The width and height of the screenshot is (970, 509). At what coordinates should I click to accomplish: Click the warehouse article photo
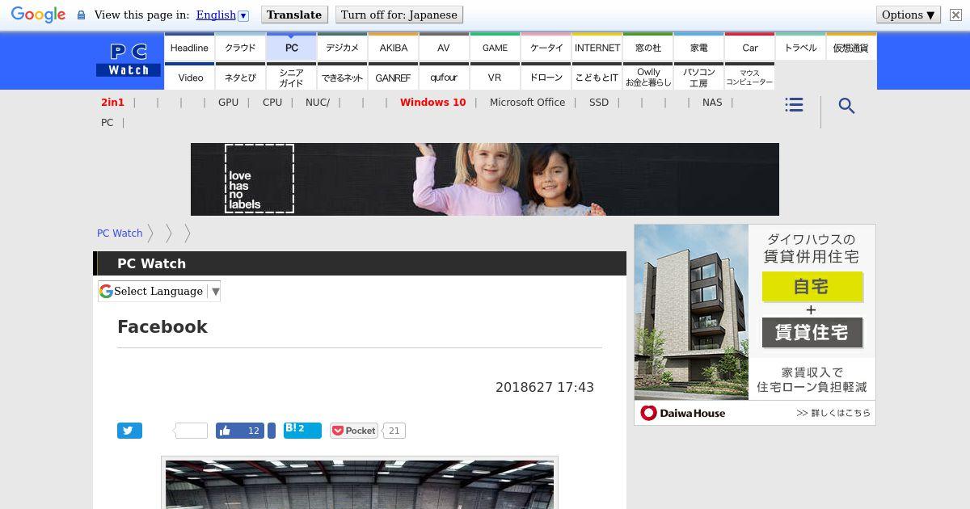click(x=360, y=485)
